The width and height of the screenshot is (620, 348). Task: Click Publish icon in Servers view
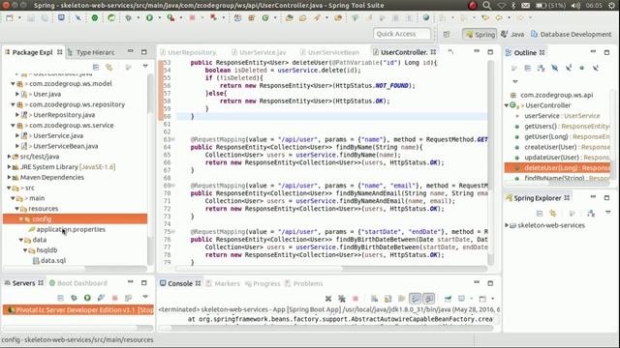[128, 298]
